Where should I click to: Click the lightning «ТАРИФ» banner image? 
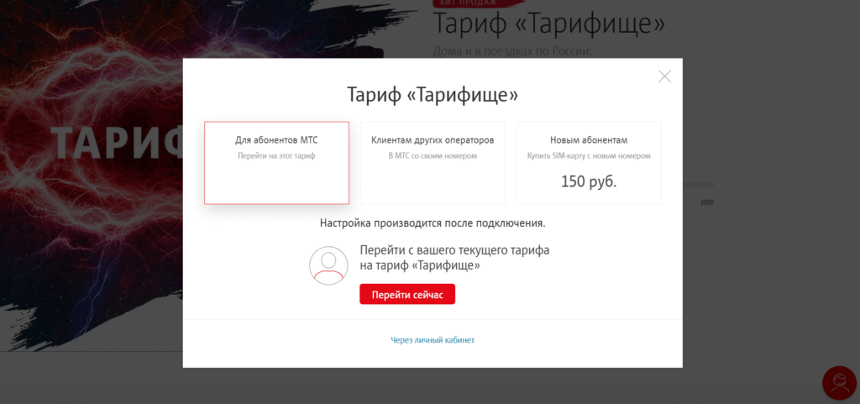[92, 168]
